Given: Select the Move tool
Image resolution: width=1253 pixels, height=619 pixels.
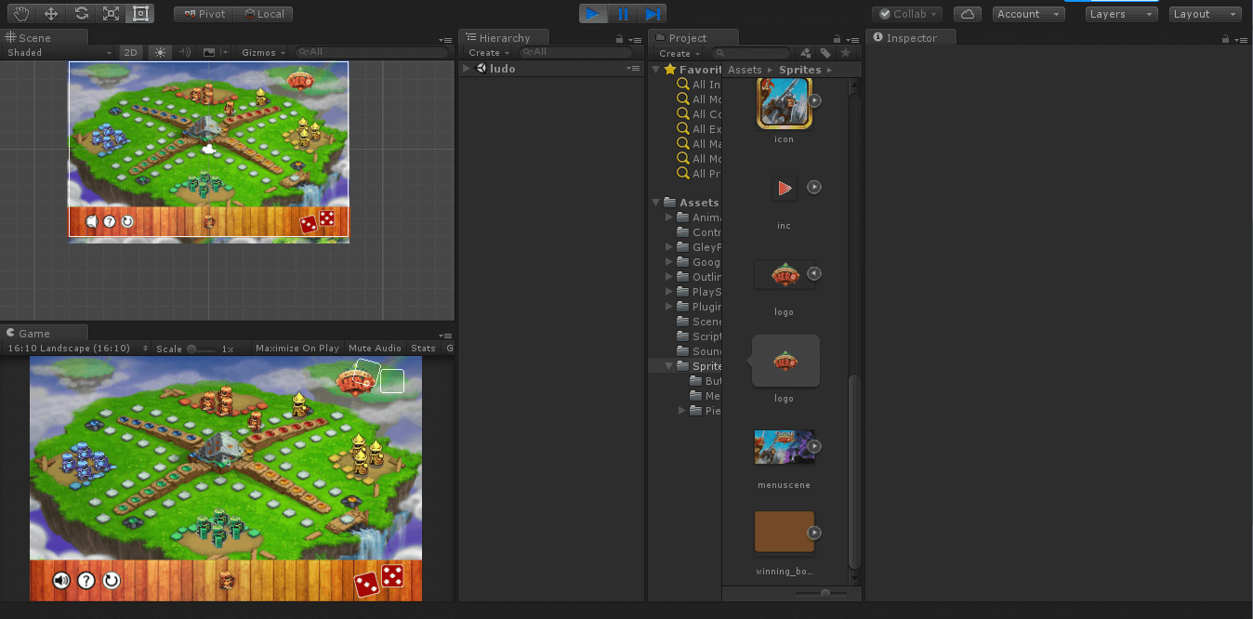Looking at the screenshot, I should [x=51, y=14].
